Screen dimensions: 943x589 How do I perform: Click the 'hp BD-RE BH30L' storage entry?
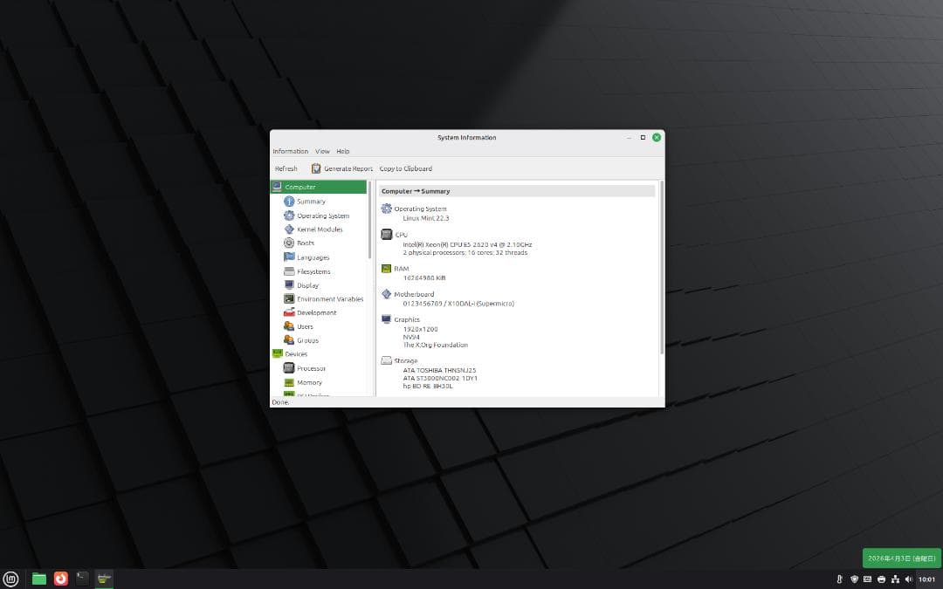428,387
